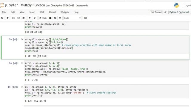
Task: Insert a cell below with plus icon
Action: click(x=7, y=18)
